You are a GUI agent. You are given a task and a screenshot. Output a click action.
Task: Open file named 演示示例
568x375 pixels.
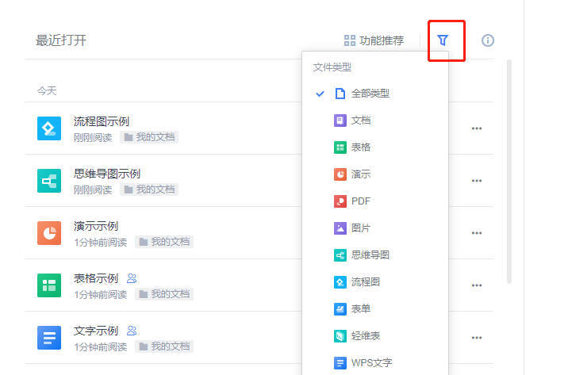pos(96,226)
